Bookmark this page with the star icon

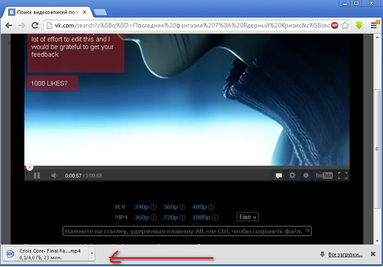[x=345, y=25]
